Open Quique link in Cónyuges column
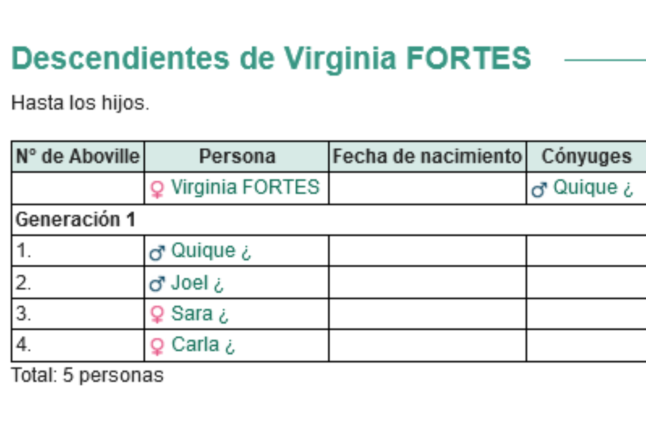This screenshot has width=646, height=436. click(593, 188)
